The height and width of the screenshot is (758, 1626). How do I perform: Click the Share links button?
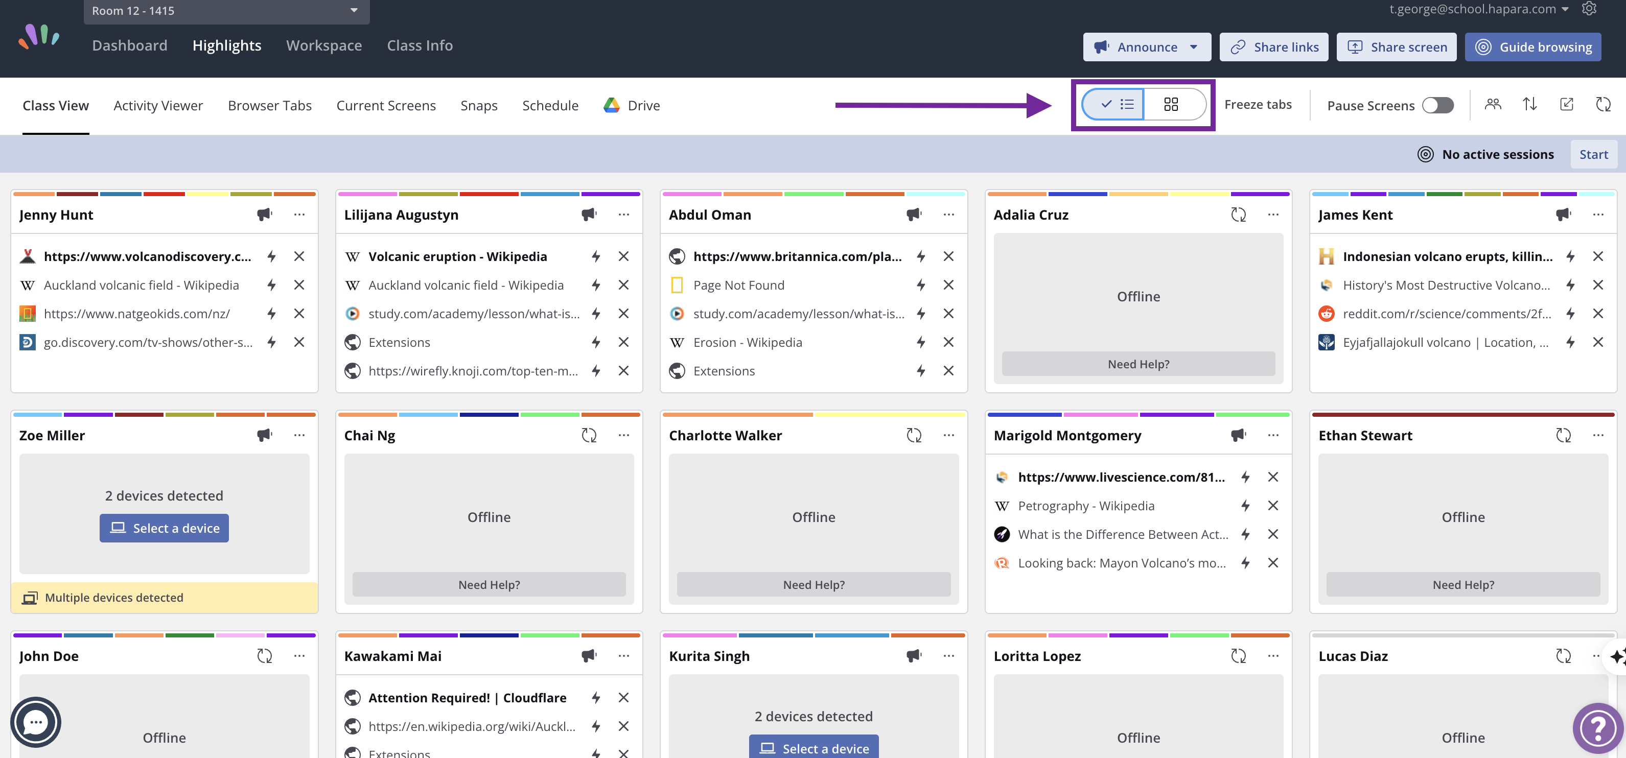(1274, 46)
